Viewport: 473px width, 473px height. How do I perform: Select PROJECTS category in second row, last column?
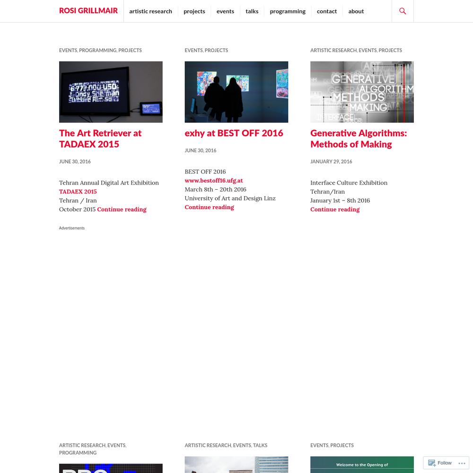click(x=342, y=445)
